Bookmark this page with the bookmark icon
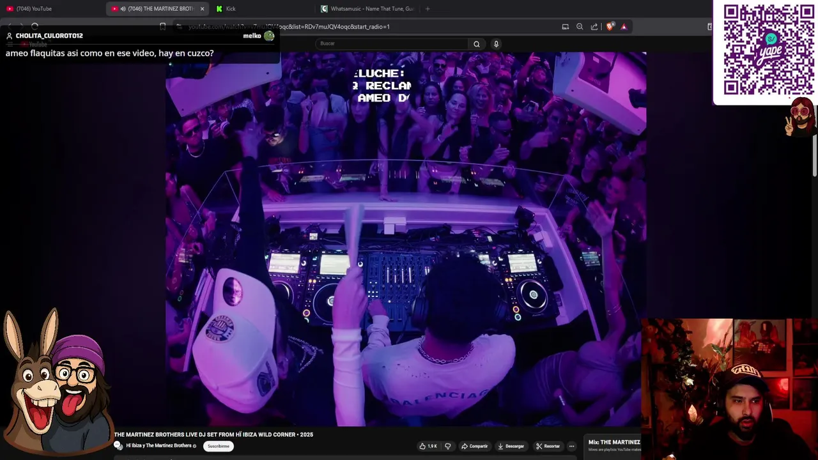Viewport: 818px width, 460px height. (x=163, y=27)
